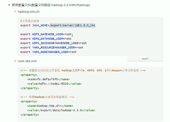The width and height of the screenshot is (170, 122).
Task: Click the first opening property tag
Action: (x=29, y=75)
